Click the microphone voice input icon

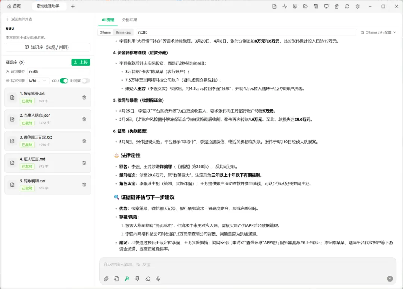tap(158, 279)
